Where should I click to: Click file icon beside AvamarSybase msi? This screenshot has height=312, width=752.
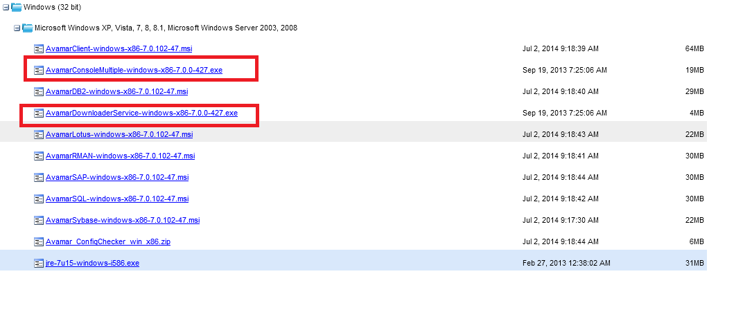[39, 221]
